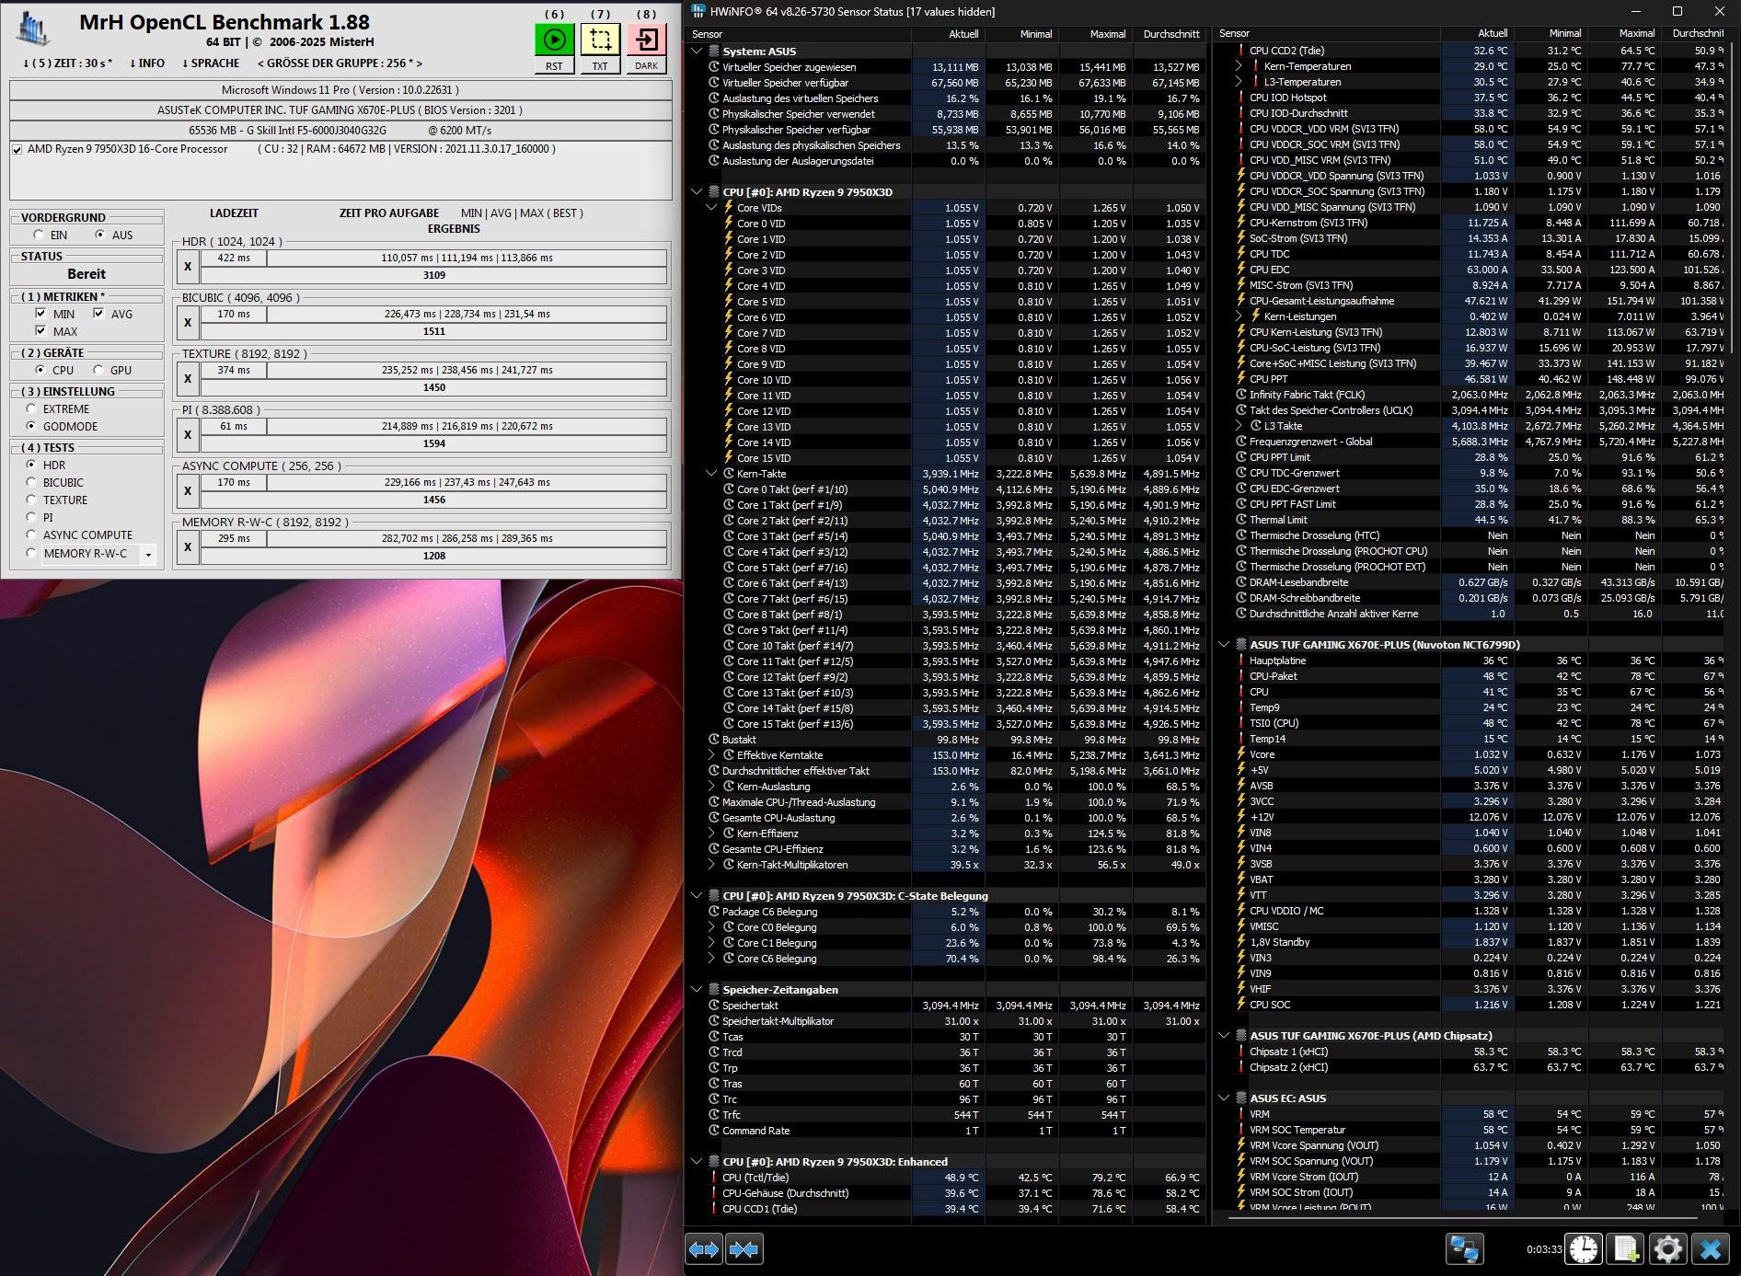Screen dimensions: 1741x1276
Task: Toggle the MIN metric checkbox
Action: [40, 314]
